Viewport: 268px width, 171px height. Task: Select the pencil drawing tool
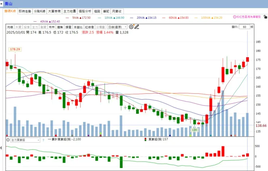point(137,27)
